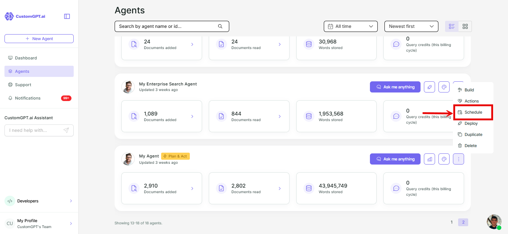Click the rocket deploy icon for Enterprise Search Agent
Viewport: 508px width, 234px height.
(x=429, y=87)
